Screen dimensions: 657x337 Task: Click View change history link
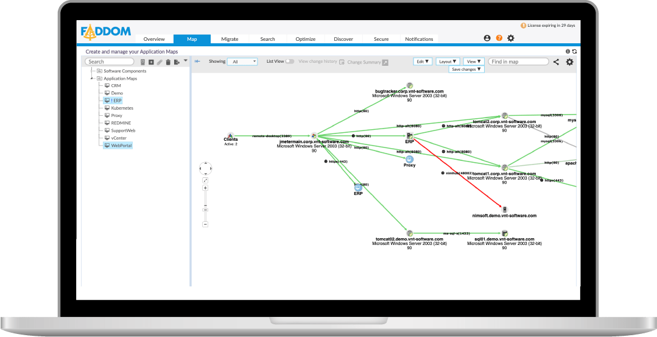point(318,61)
